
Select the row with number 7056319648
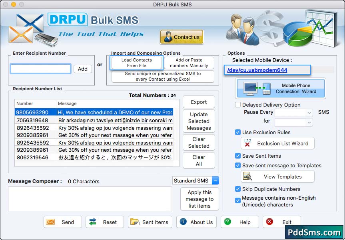tap(94, 120)
